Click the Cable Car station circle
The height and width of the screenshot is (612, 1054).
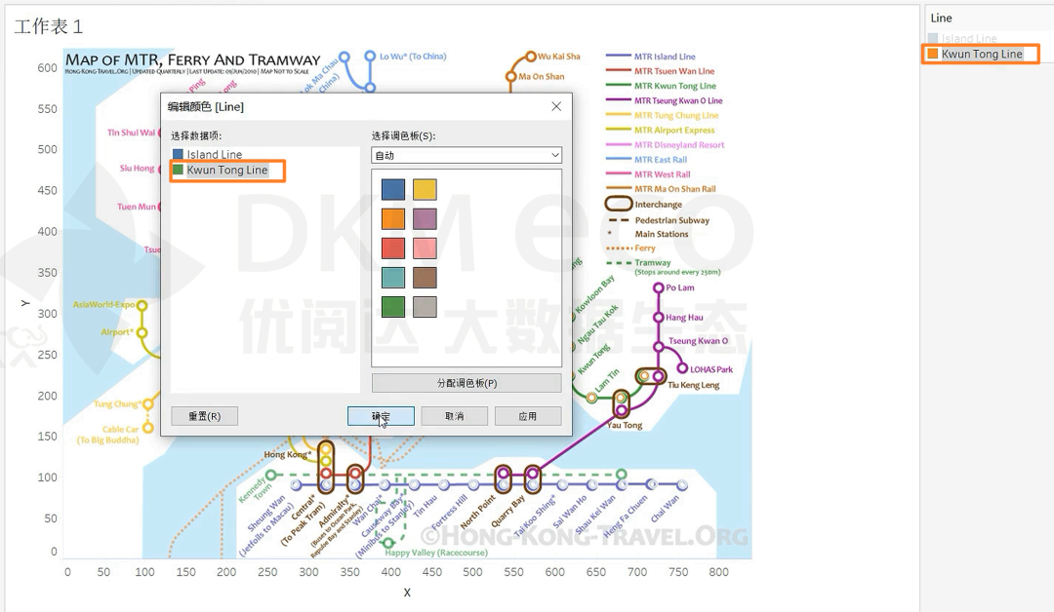coord(148,428)
